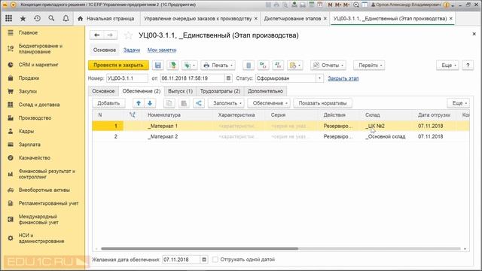Click the global search magnifier icon
This screenshot has width=482, height=271.
pos(51,18)
